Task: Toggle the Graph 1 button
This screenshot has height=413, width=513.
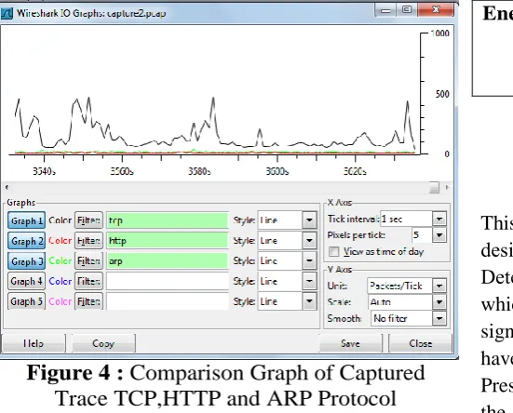Action: point(26,220)
